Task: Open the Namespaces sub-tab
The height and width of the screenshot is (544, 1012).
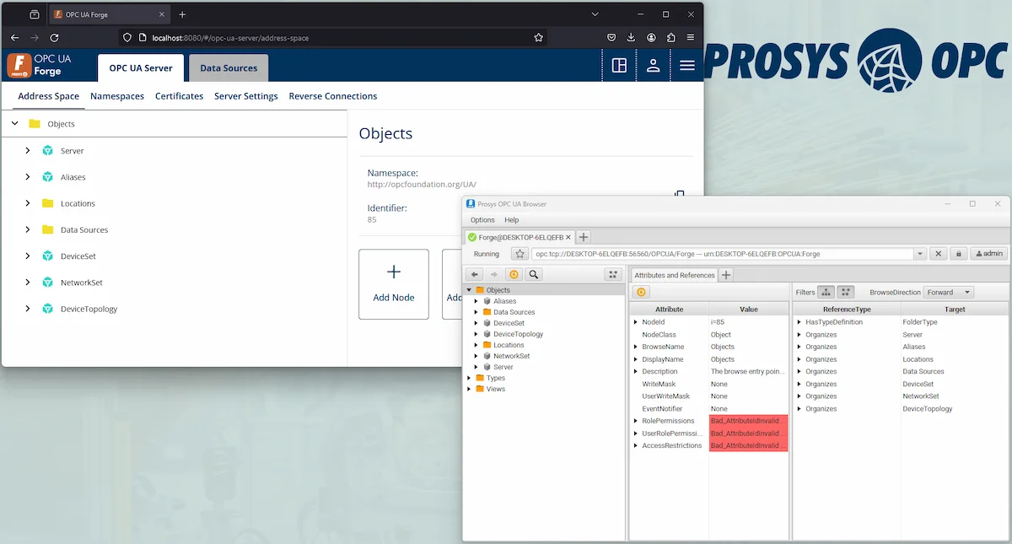Action: (x=117, y=96)
